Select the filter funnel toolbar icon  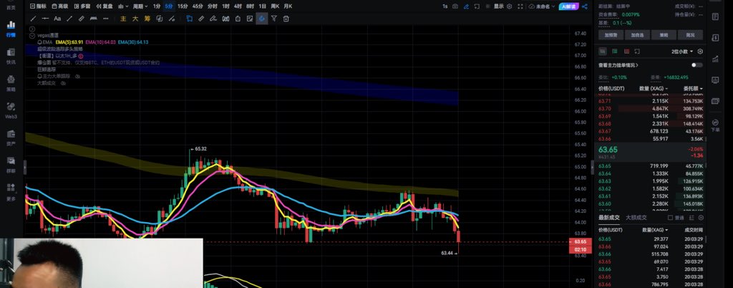[x=274, y=19]
